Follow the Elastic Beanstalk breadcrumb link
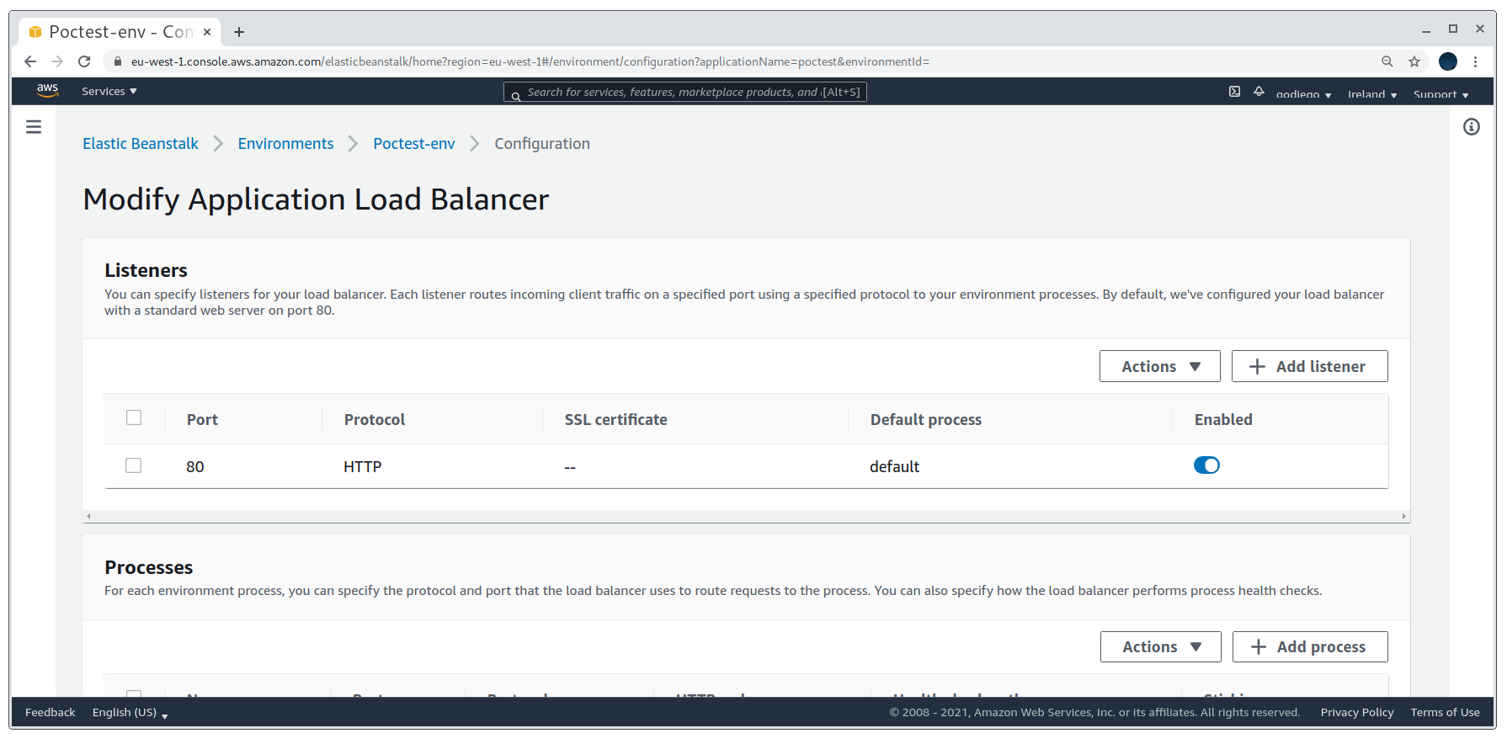Viewport: 1507px width, 744px height. click(141, 144)
